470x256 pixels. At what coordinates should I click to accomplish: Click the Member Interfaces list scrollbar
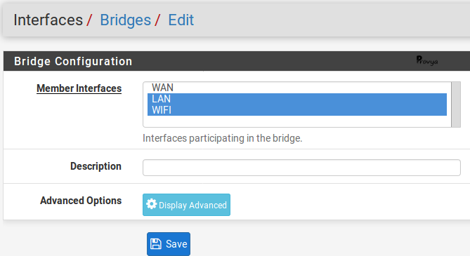coord(456,105)
